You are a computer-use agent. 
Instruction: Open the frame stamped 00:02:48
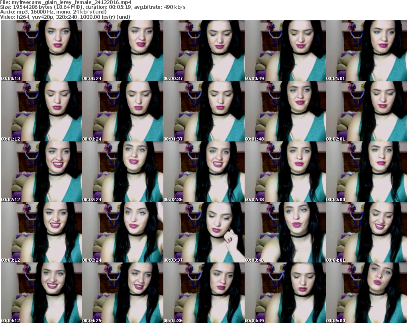tap(285, 172)
